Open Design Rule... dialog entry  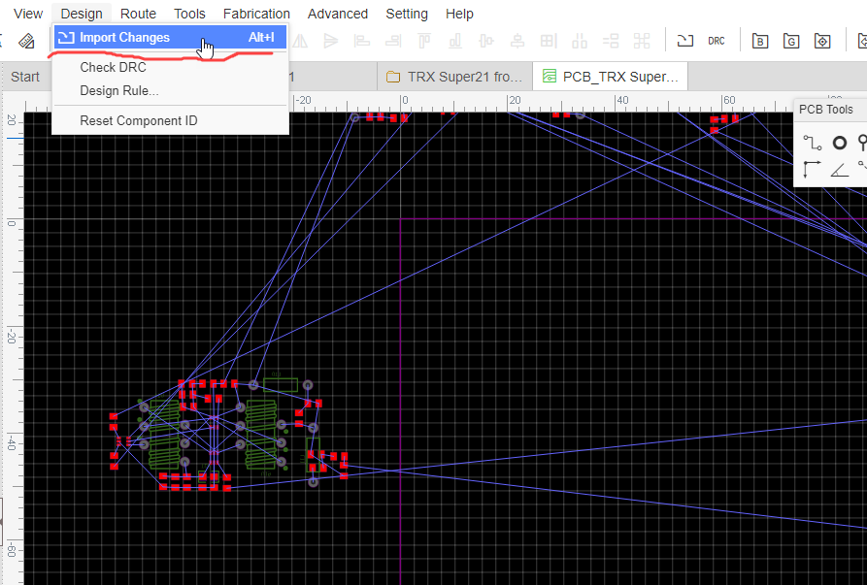point(119,91)
